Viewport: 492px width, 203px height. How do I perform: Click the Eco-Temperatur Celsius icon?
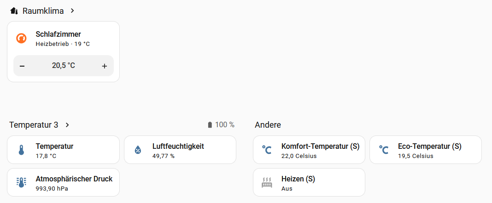click(x=384, y=150)
